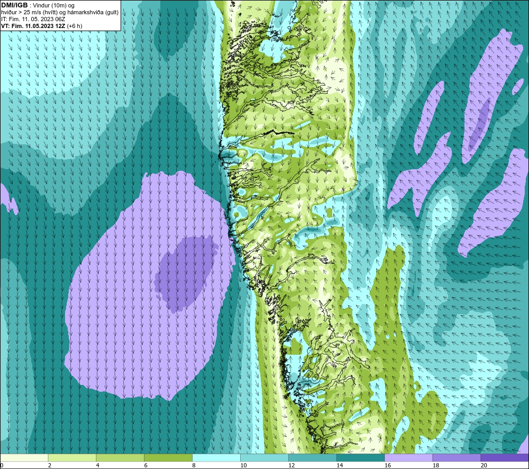Click the '18' legend scale label

[x=436, y=465]
